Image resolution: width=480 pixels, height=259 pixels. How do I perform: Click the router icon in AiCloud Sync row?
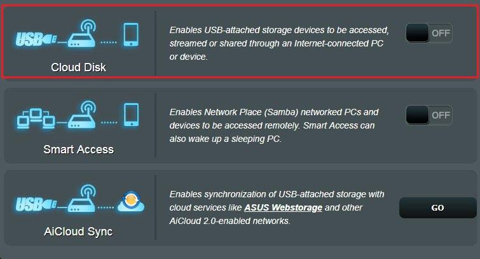pos(82,199)
